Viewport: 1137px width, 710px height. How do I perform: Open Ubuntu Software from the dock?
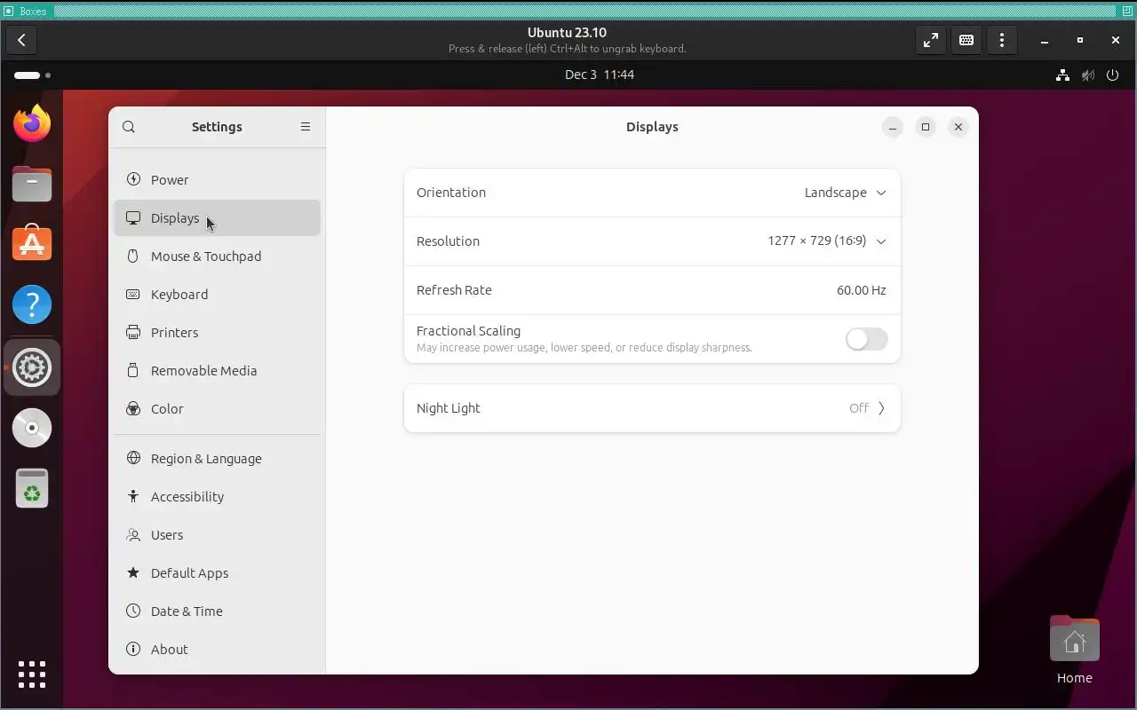click(32, 242)
